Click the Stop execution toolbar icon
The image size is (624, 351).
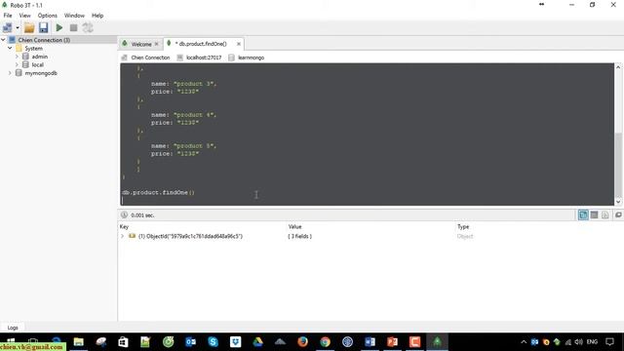pos(74,28)
